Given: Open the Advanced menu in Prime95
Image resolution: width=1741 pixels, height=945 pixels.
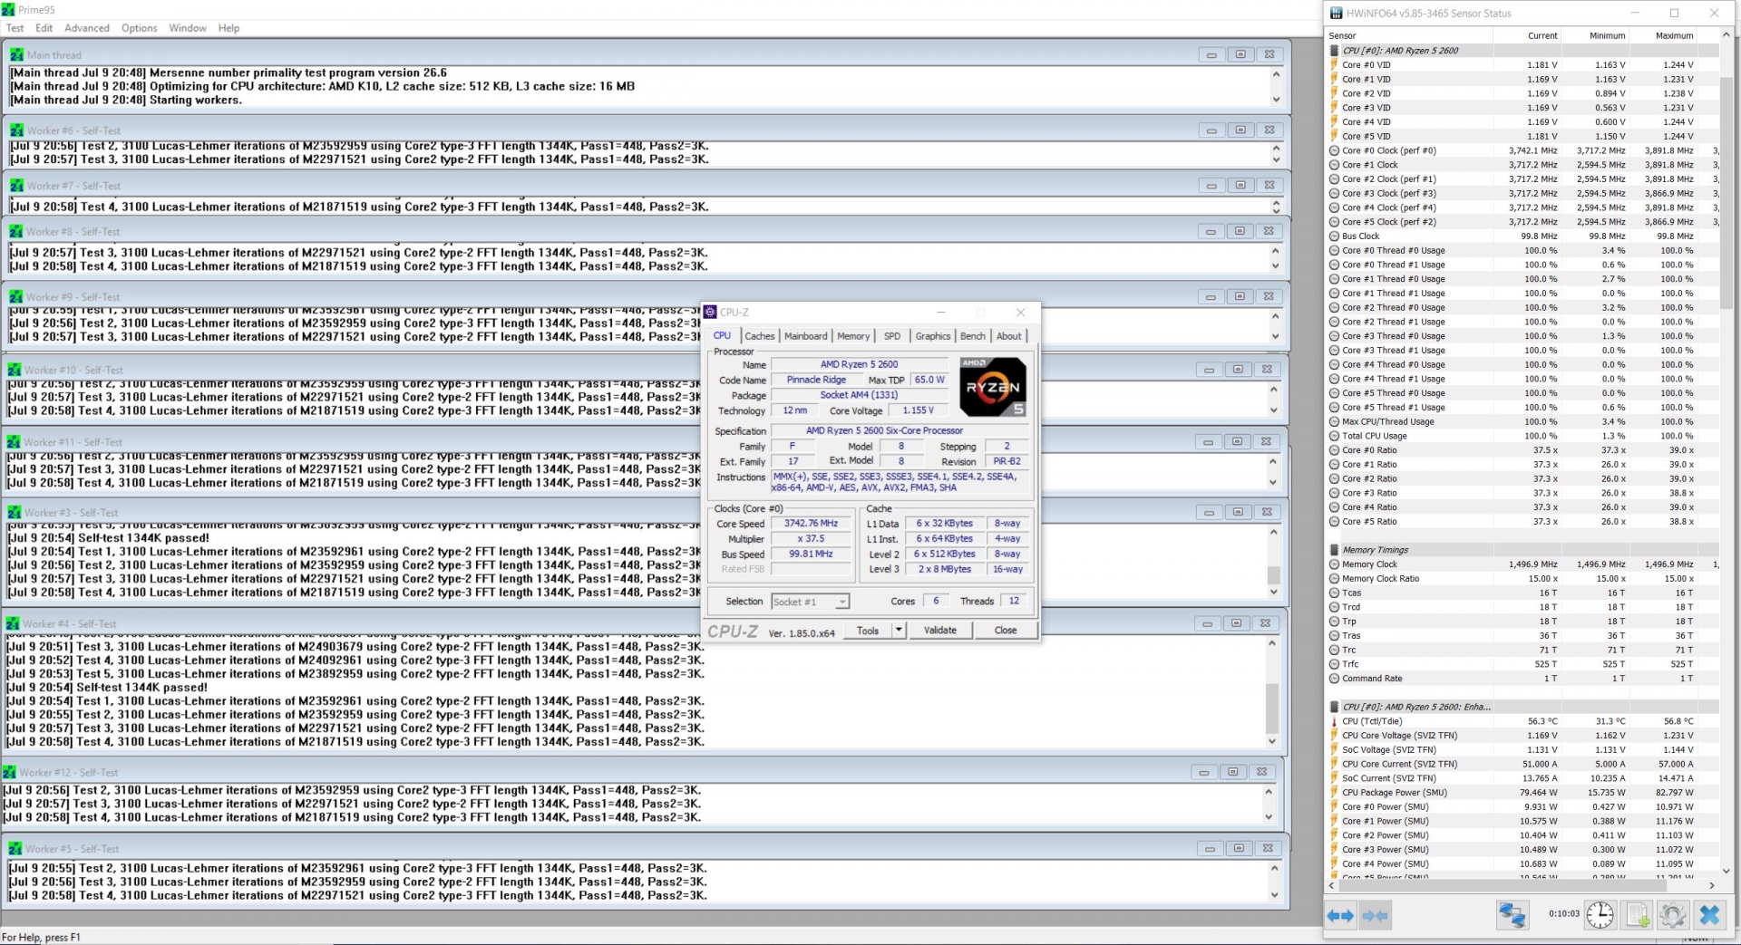Looking at the screenshot, I should 87,28.
